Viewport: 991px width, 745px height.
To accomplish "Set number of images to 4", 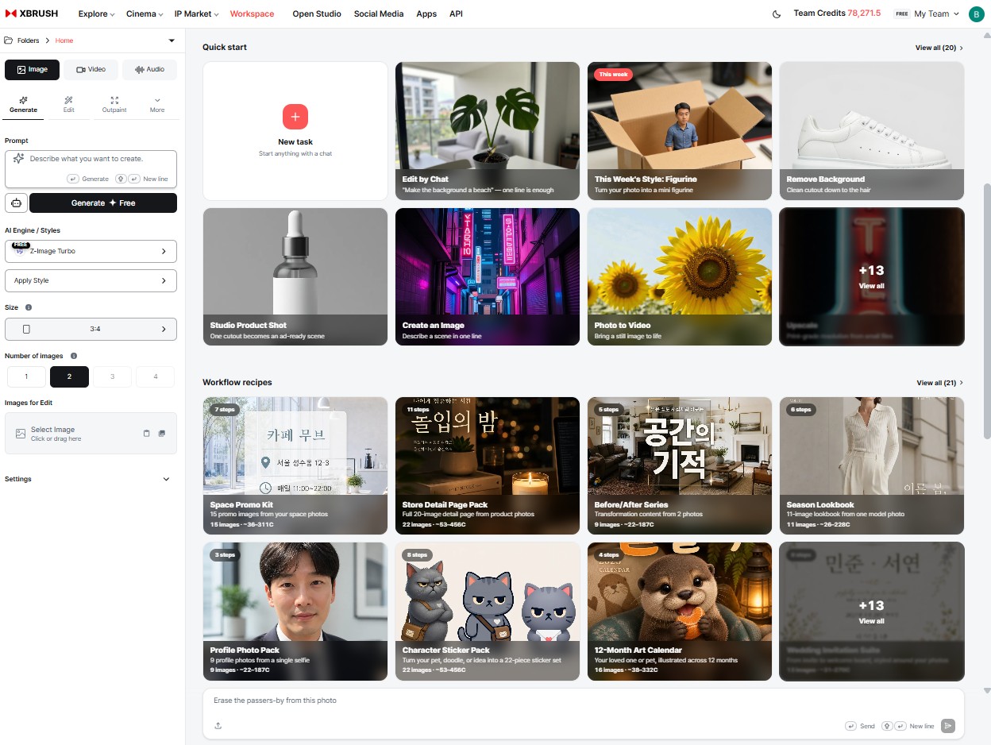I will (155, 376).
